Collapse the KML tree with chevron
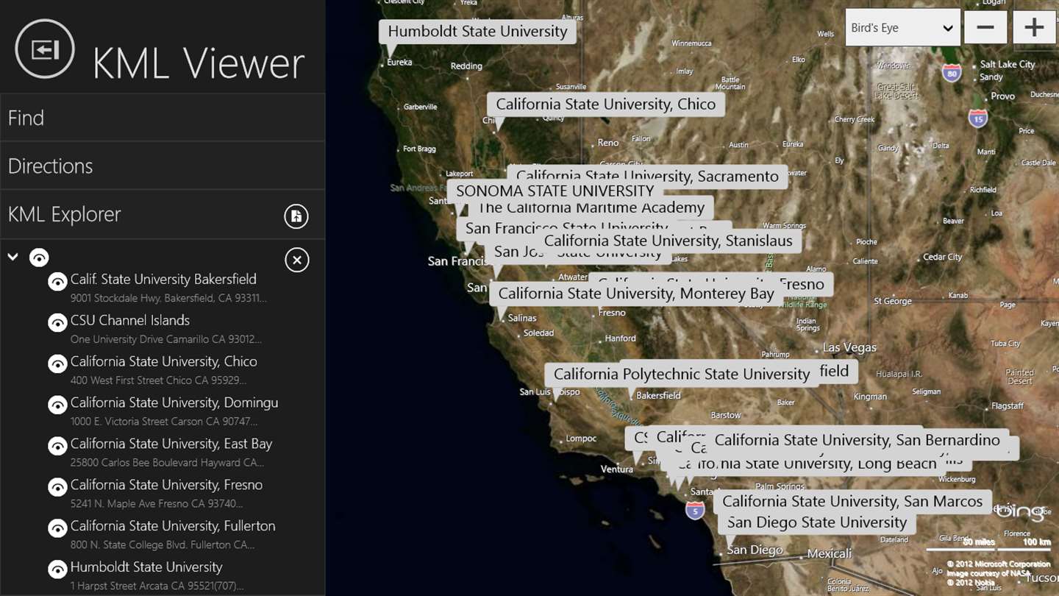This screenshot has height=596, width=1059. [13, 257]
